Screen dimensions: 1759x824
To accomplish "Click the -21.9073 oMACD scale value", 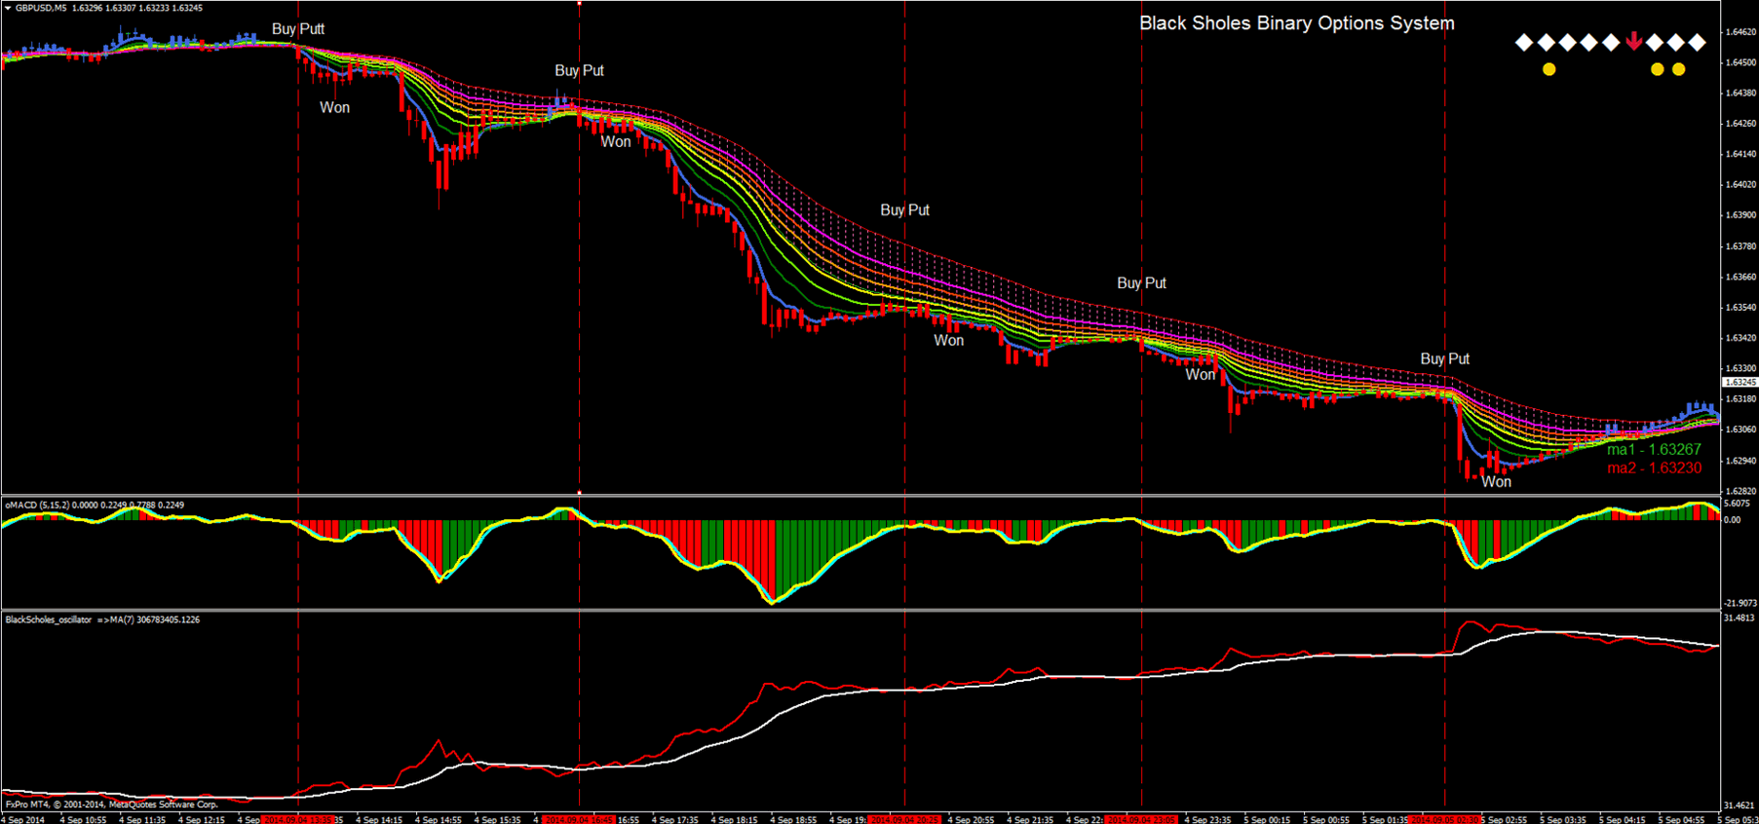I will [1740, 603].
